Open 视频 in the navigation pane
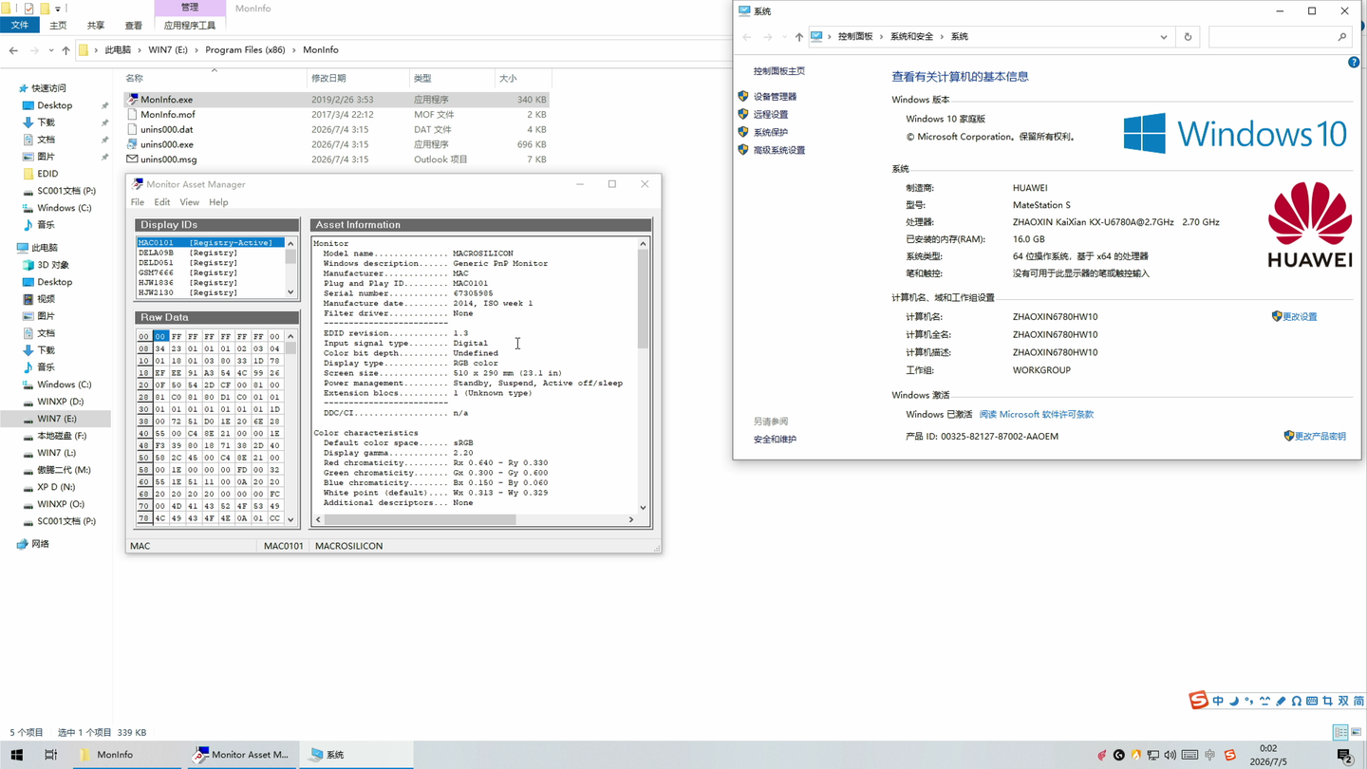Screen dimensions: 1367x769 click(46, 299)
